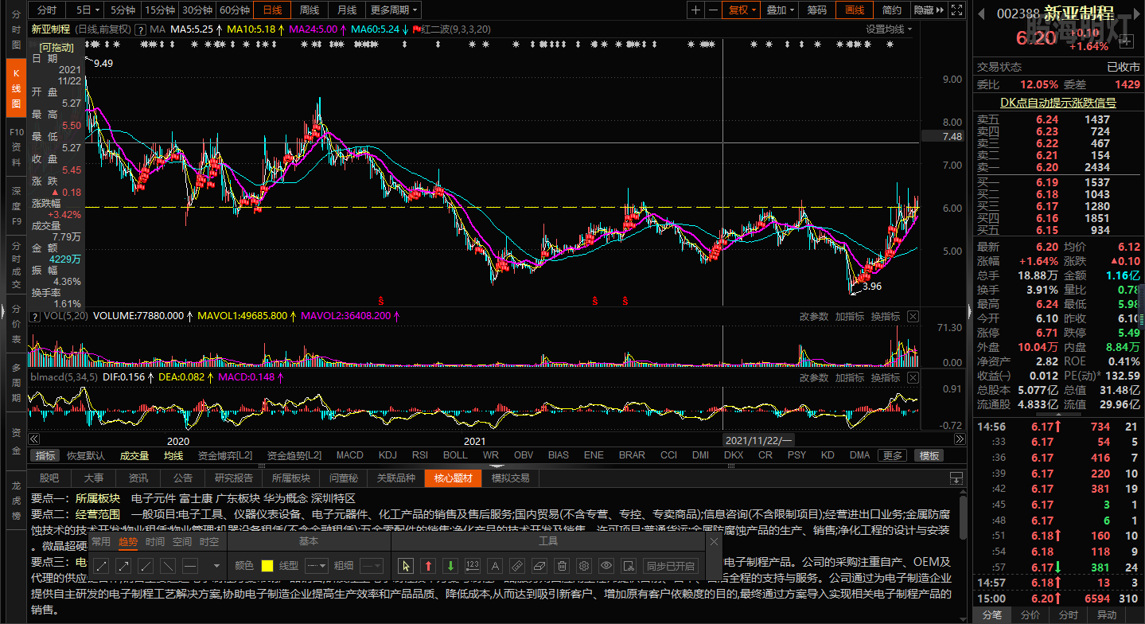Image resolution: width=1145 pixels, height=624 pixels.
Task: Click 改参数 in VOL panel
Action: pyautogui.click(x=814, y=317)
